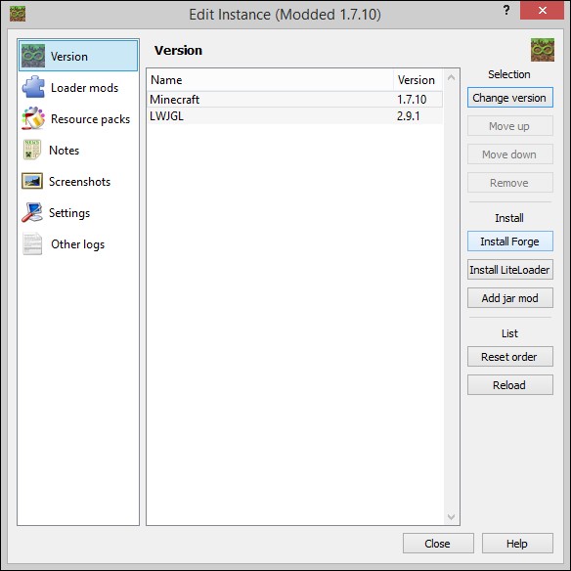Switch to the Settings page label

click(69, 213)
